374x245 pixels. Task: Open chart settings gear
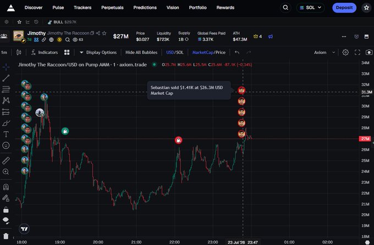345,52
